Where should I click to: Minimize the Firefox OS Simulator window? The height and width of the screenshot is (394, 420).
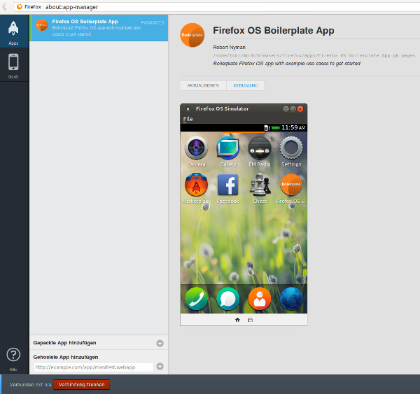click(x=286, y=108)
